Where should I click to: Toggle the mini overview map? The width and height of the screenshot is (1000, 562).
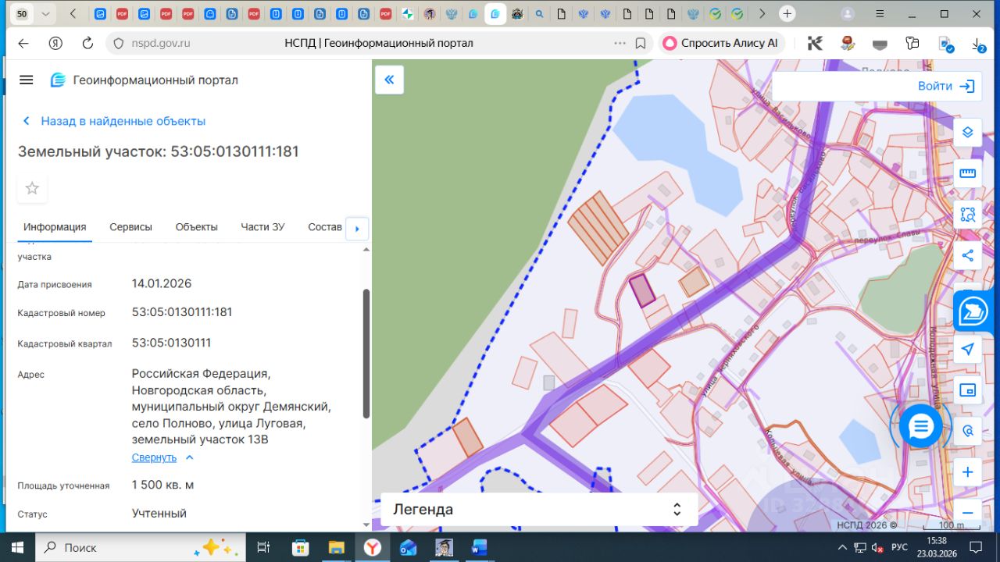tap(967, 389)
